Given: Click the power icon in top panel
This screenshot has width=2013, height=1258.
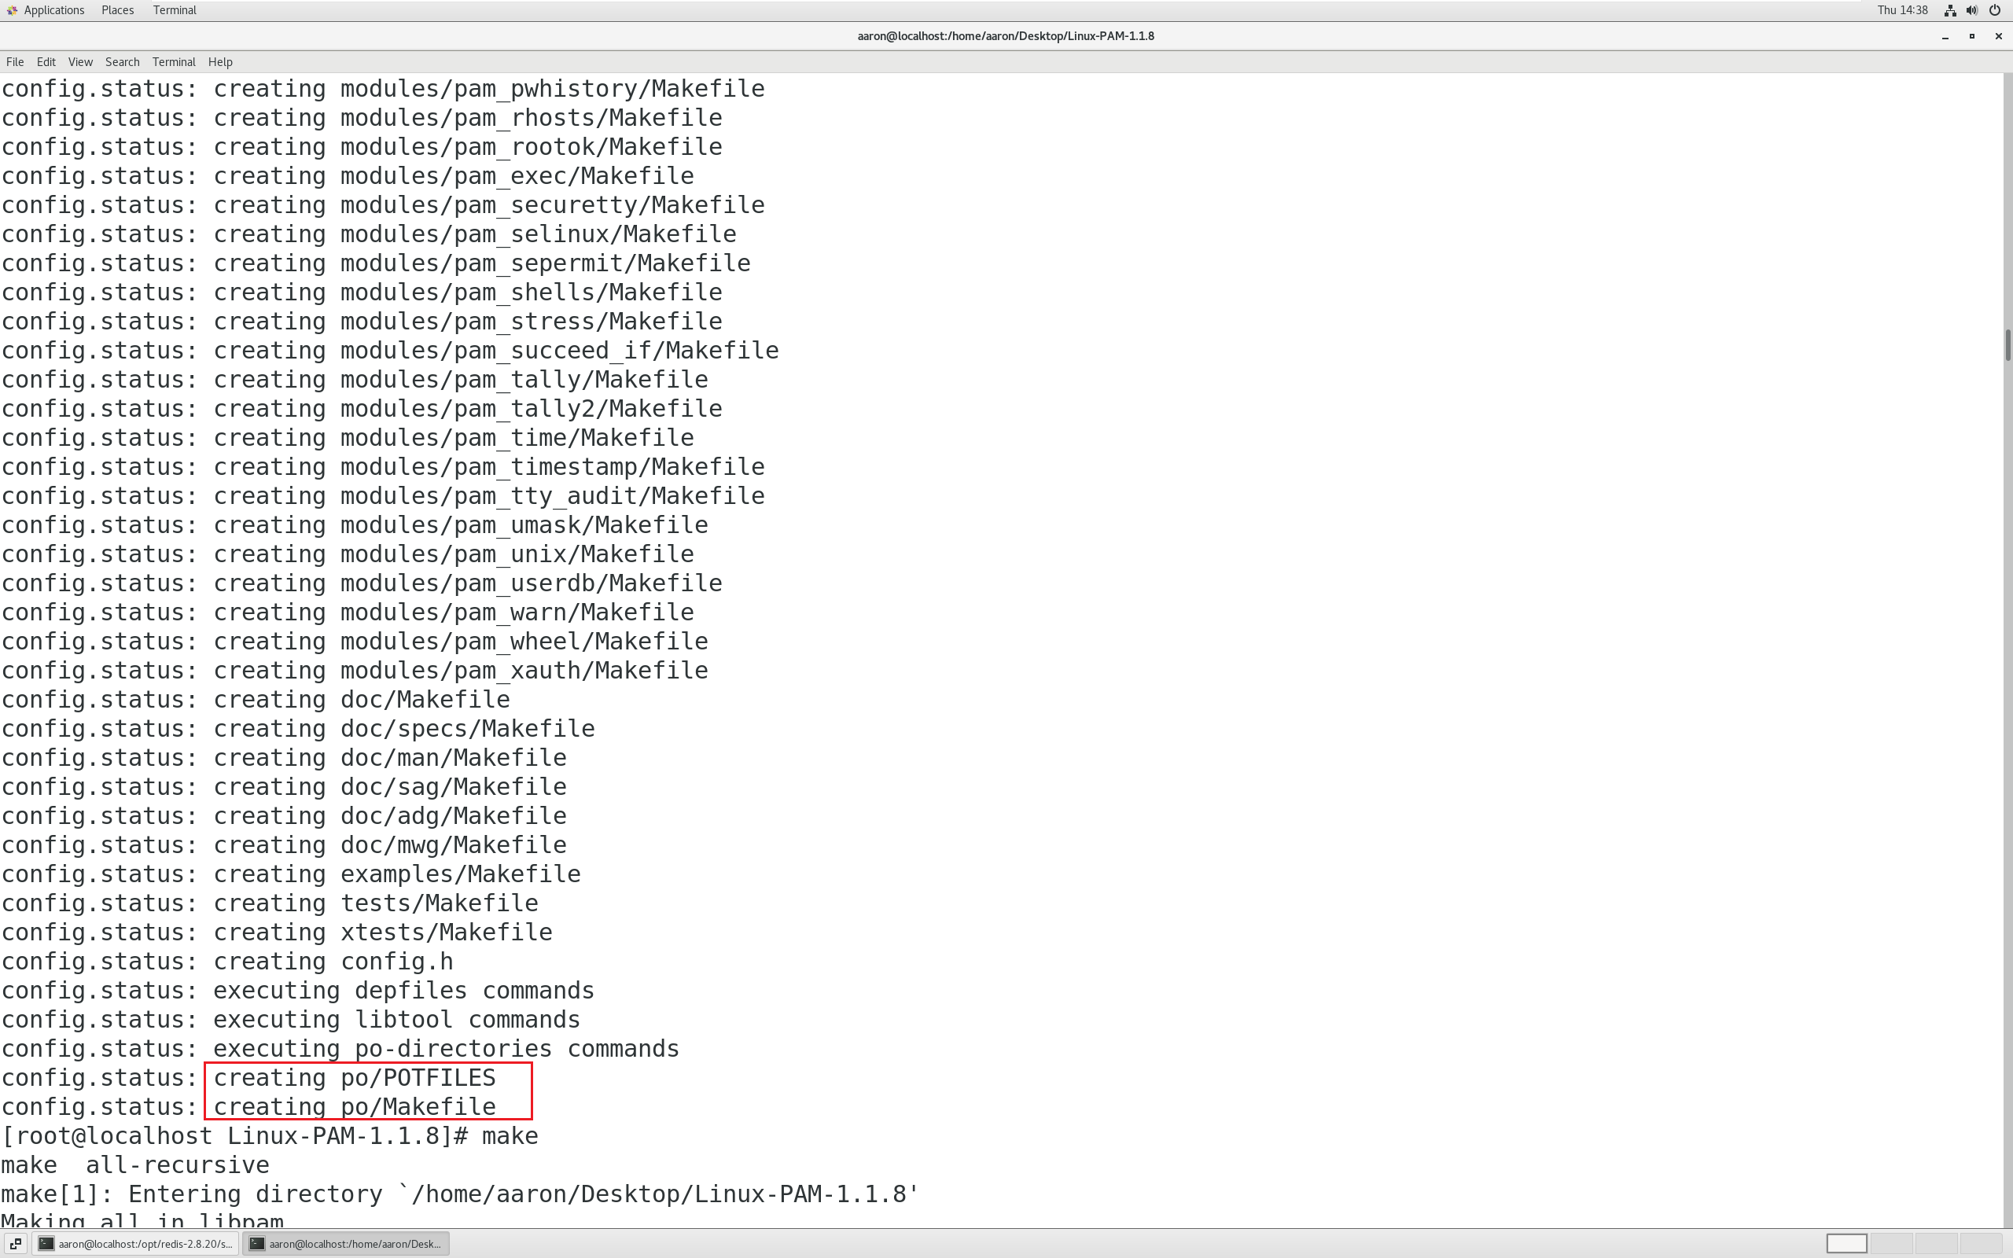Looking at the screenshot, I should pos(1995,10).
